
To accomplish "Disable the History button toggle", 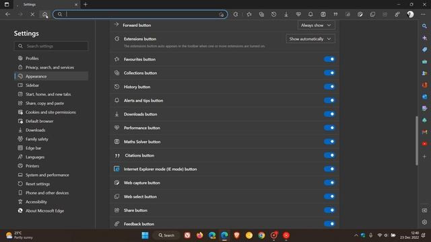I will (329, 87).
